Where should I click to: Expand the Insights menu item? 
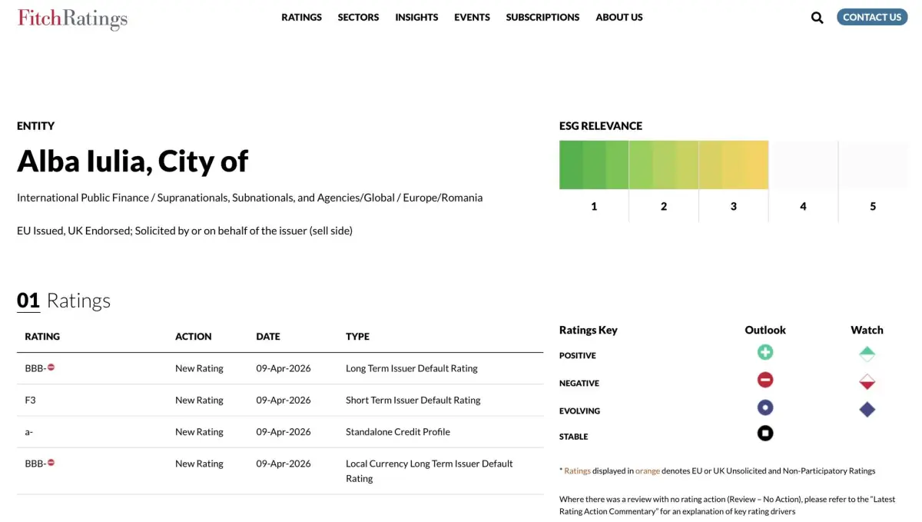coord(416,17)
